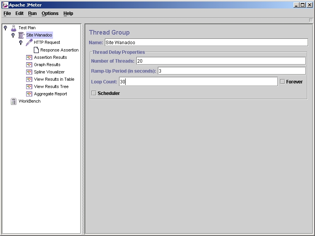This screenshot has width=315, height=236.
Task: Click the Graph Results listener icon
Action: click(x=29, y=65)
